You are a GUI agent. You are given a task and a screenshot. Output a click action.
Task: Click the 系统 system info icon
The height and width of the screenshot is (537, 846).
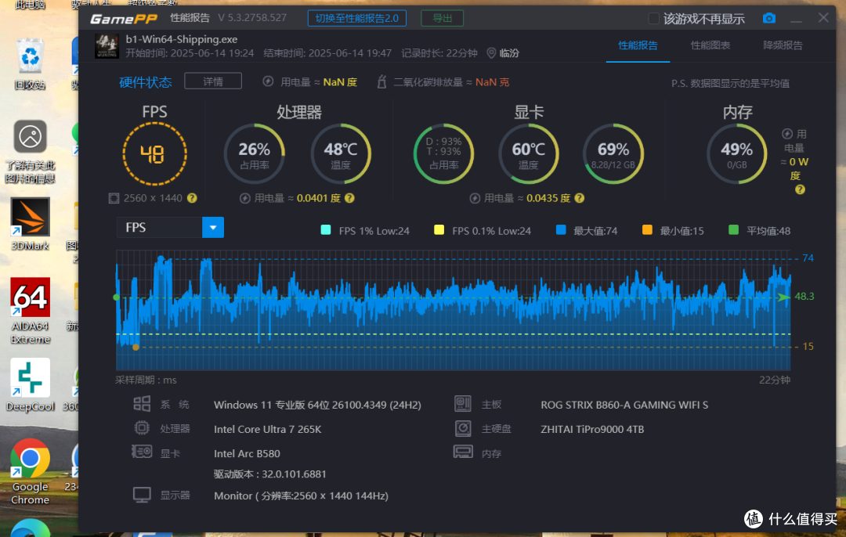143,404
